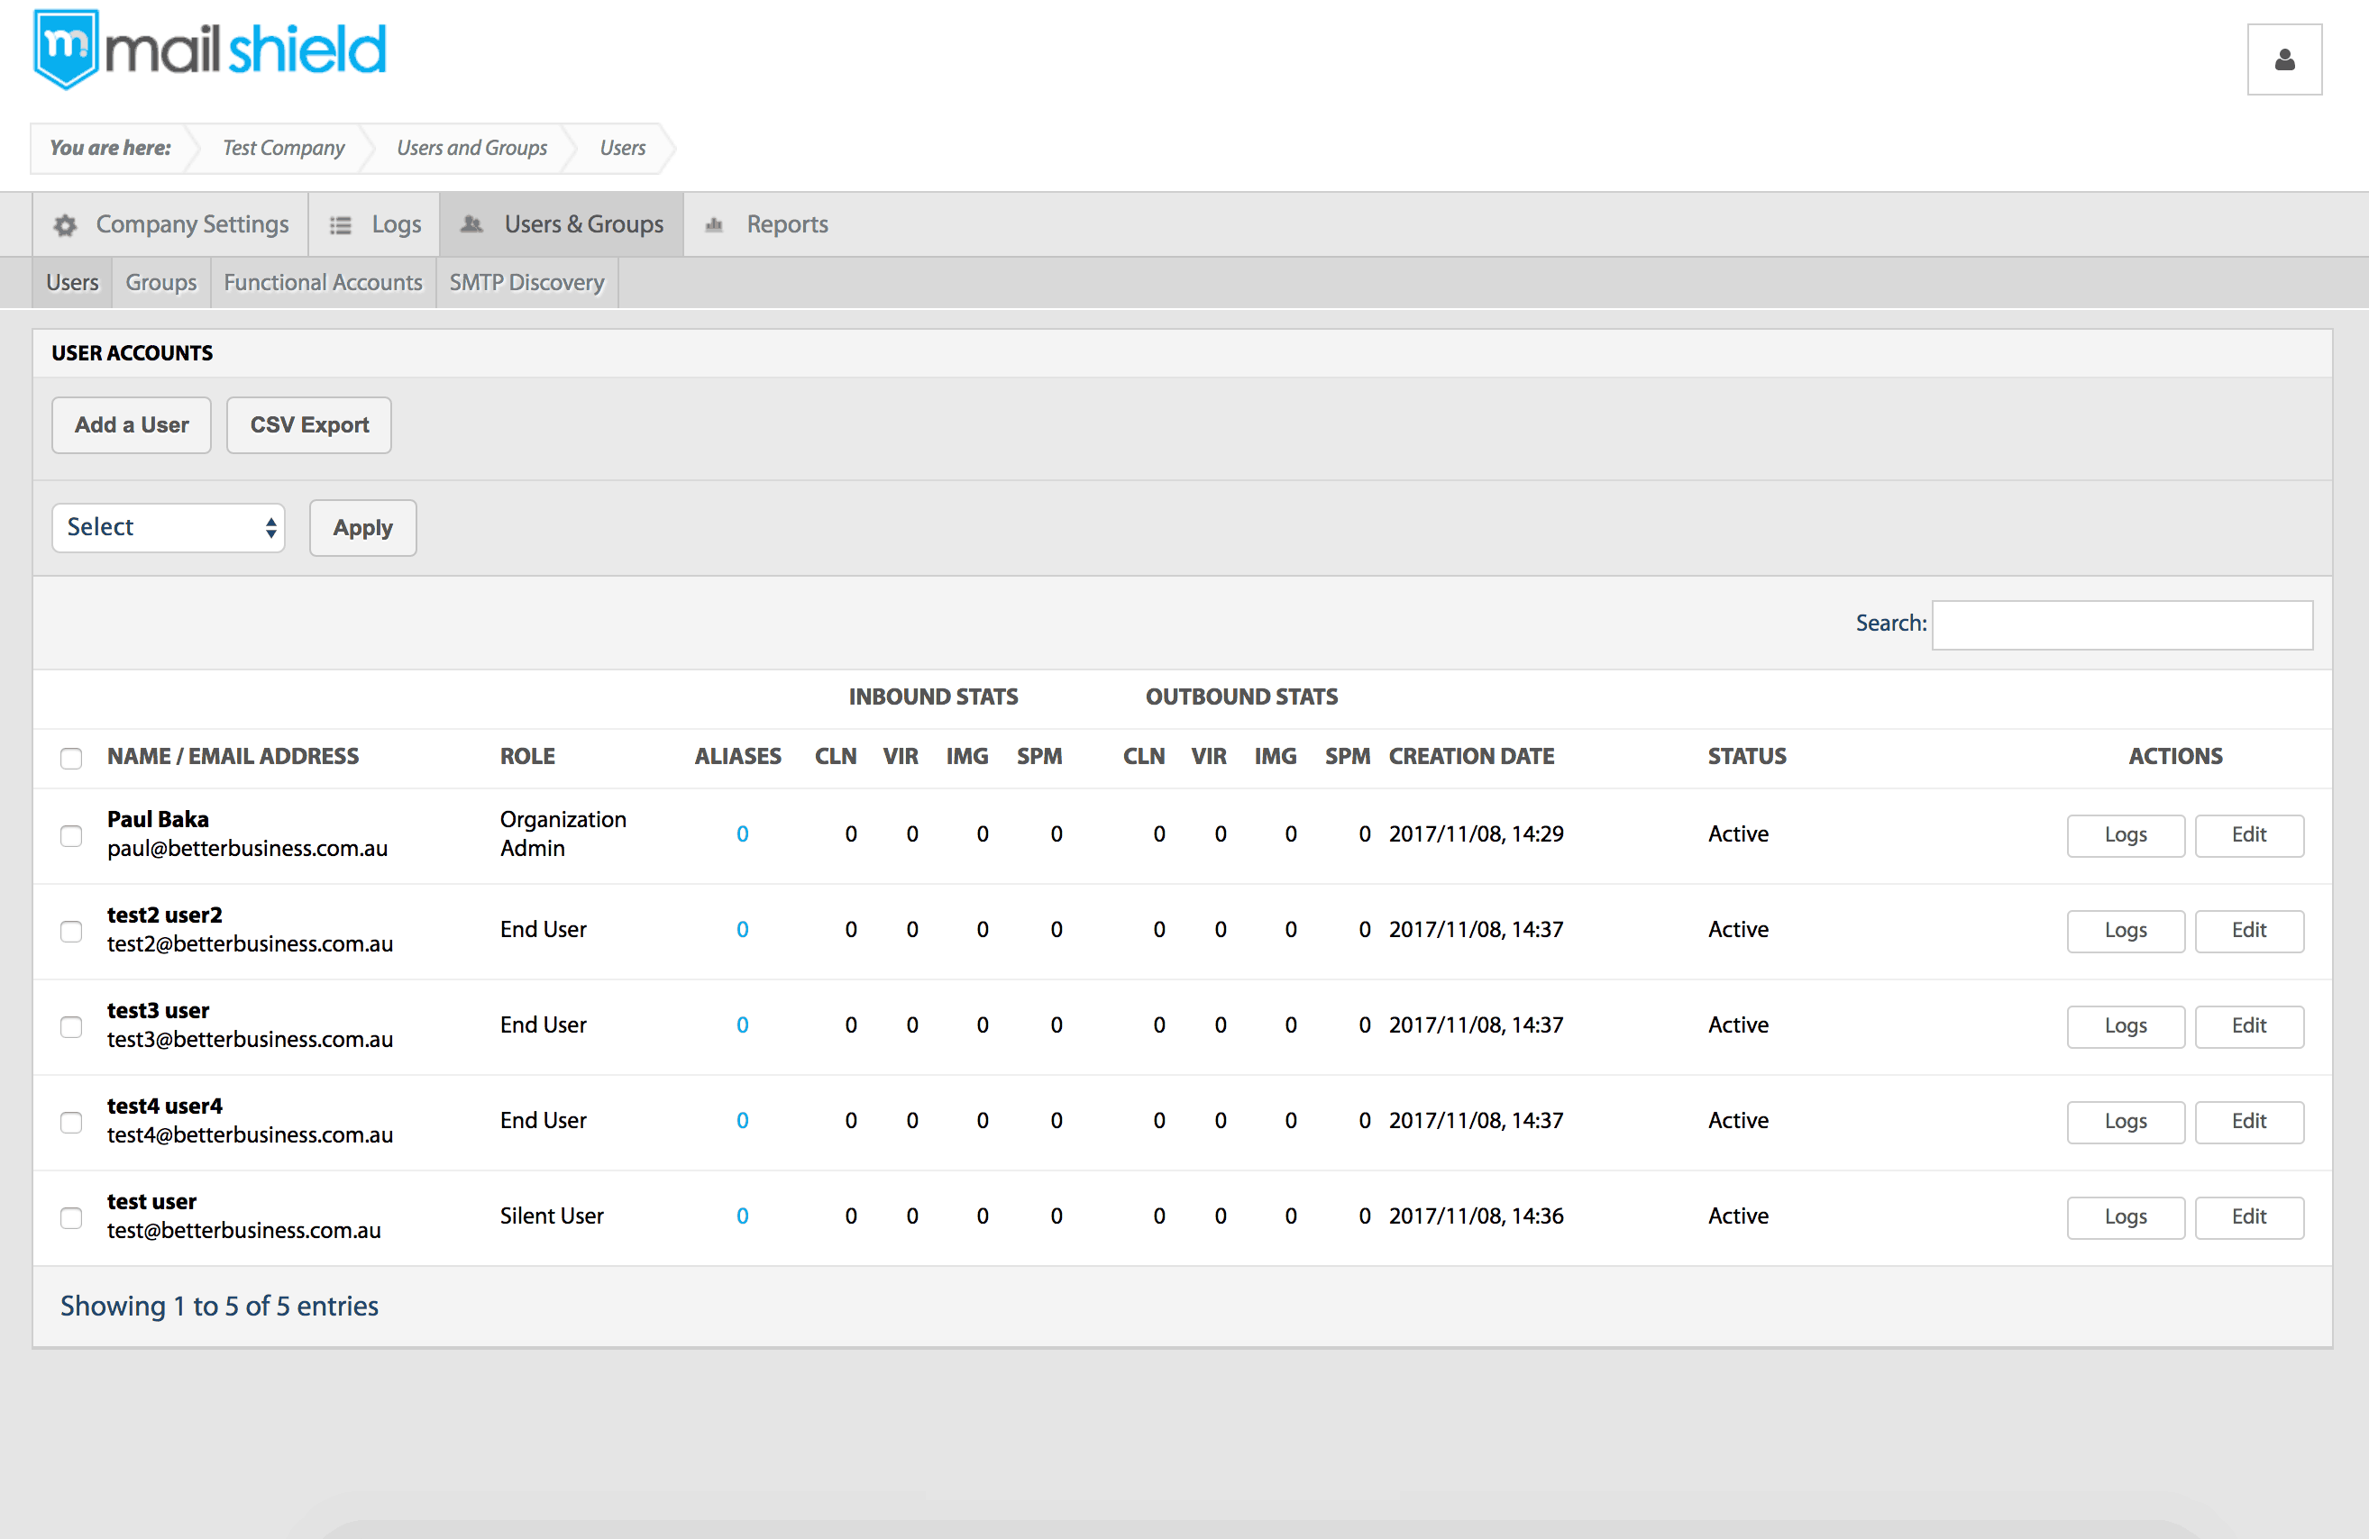This screenshot has height=1539, width=2369.
Task: Click the Outbound Stats header
Action: (1241, 697)
